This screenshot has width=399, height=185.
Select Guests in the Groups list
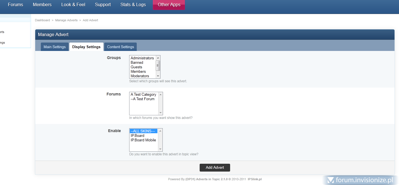point(136,67)
